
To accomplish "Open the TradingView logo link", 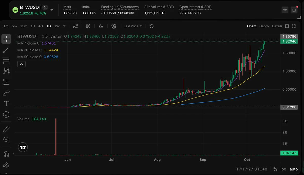I will coord(23,147).
